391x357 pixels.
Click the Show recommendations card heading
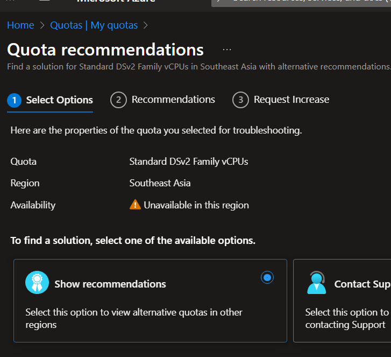coord(110,284)
